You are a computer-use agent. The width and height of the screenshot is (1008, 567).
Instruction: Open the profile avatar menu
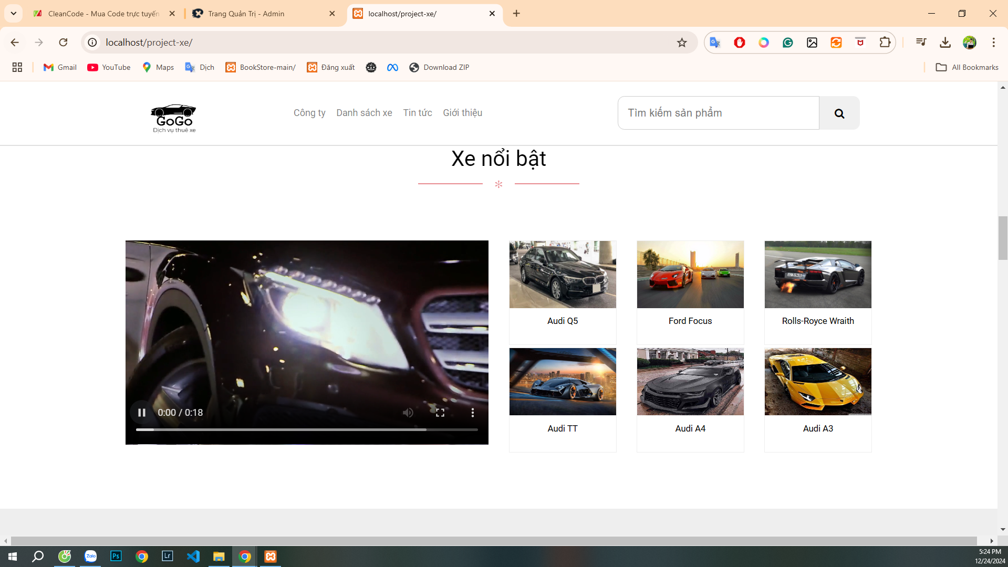[970, 43]
